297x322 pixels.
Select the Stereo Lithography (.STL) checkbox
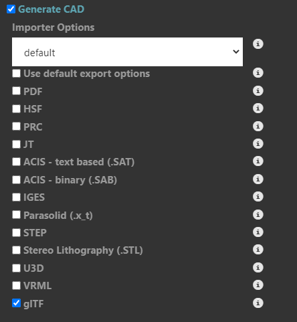tap(16, 250)
